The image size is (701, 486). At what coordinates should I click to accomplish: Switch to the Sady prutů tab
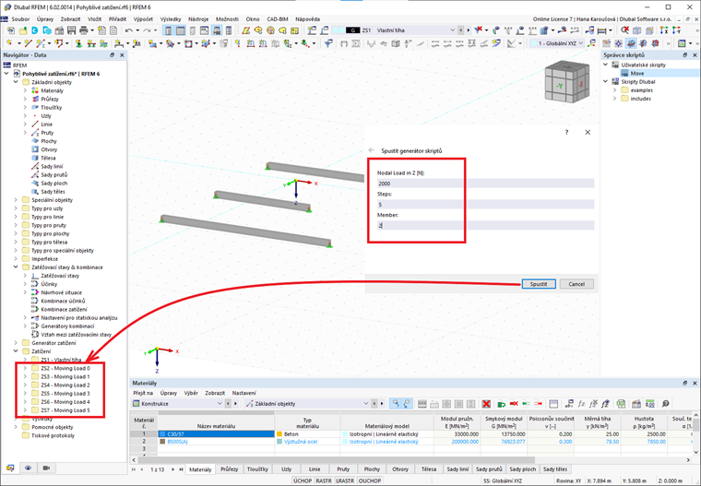click(x=489, y=469)
